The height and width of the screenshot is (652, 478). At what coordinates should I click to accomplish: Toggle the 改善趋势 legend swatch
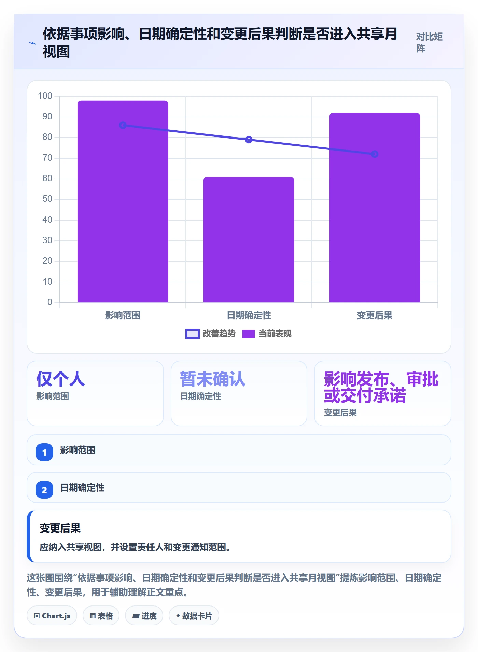tap(192, 334)
